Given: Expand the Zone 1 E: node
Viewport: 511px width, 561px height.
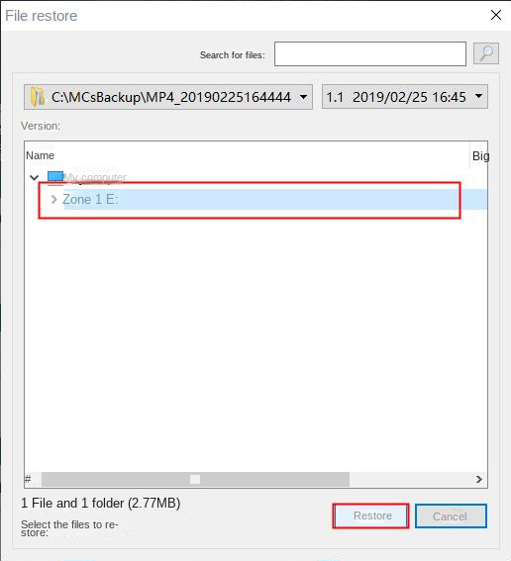Looking at the screenshot, I should pos(54,199).
